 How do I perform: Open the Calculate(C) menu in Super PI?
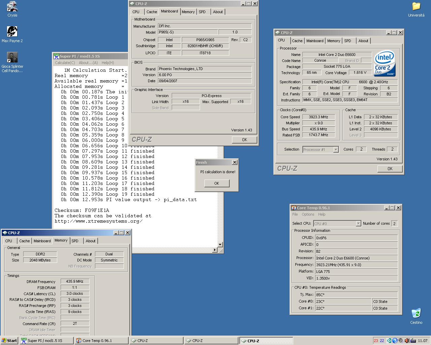(65, 63)
